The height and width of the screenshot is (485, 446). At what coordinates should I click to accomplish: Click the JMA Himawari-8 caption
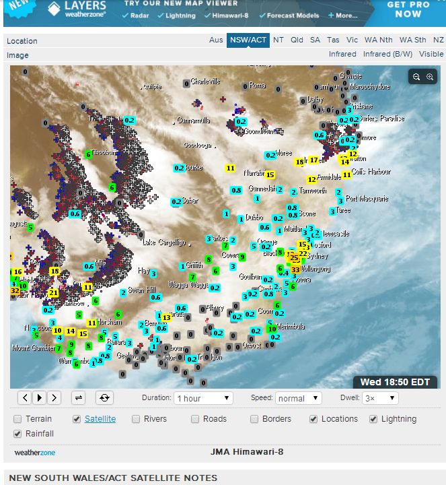[x=247, y=452]
